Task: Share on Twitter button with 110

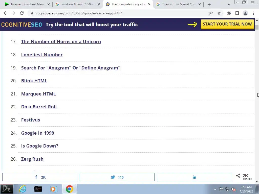Action: coord(117,177)
